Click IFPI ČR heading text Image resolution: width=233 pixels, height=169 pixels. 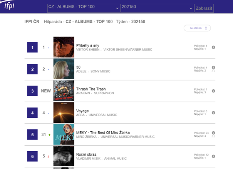point(32,22)
